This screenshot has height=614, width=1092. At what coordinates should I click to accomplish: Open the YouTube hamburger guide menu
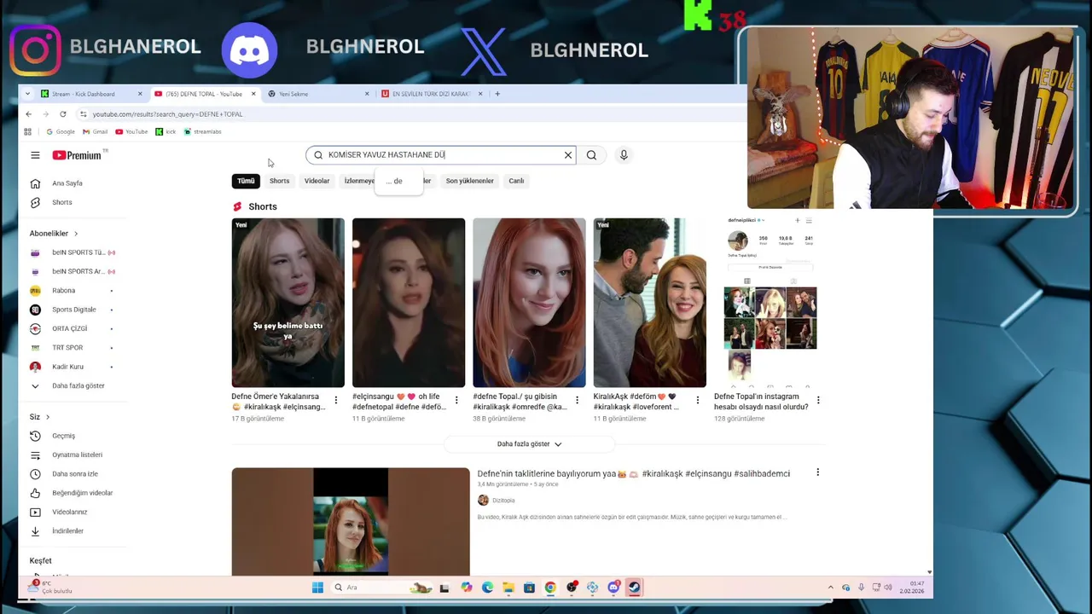coord(35,155)
